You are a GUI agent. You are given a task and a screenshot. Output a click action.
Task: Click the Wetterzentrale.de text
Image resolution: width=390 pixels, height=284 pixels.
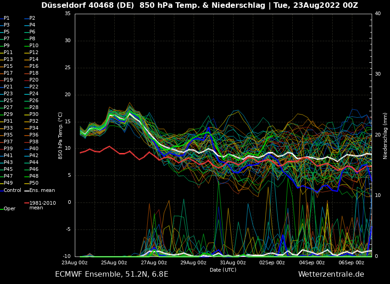[x=331, y=274]
